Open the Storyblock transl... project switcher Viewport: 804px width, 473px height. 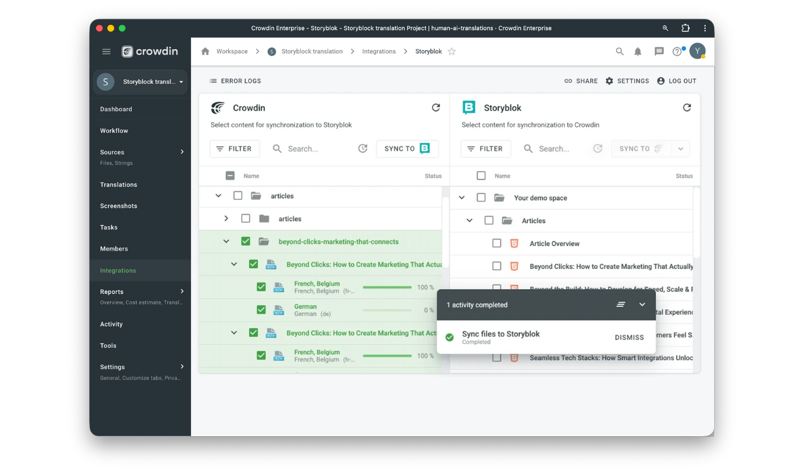141,82
